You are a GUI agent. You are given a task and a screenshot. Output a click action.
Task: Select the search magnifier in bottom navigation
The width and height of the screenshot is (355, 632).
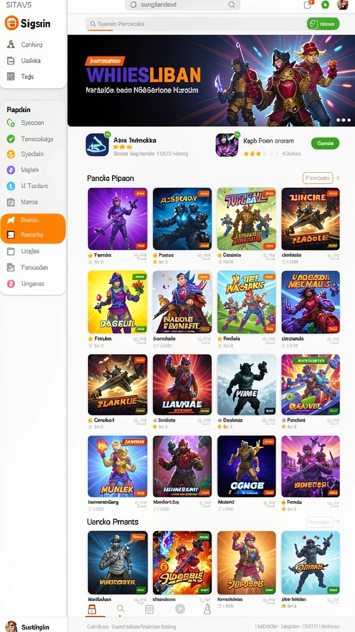120,609
